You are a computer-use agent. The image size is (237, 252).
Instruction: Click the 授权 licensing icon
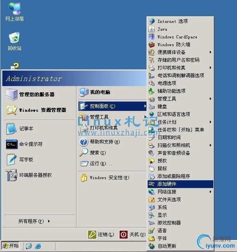point(152,161)
